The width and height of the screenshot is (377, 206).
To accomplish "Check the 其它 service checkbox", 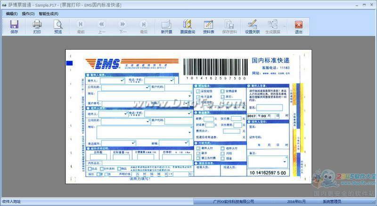I will click(x=222, y=97).
